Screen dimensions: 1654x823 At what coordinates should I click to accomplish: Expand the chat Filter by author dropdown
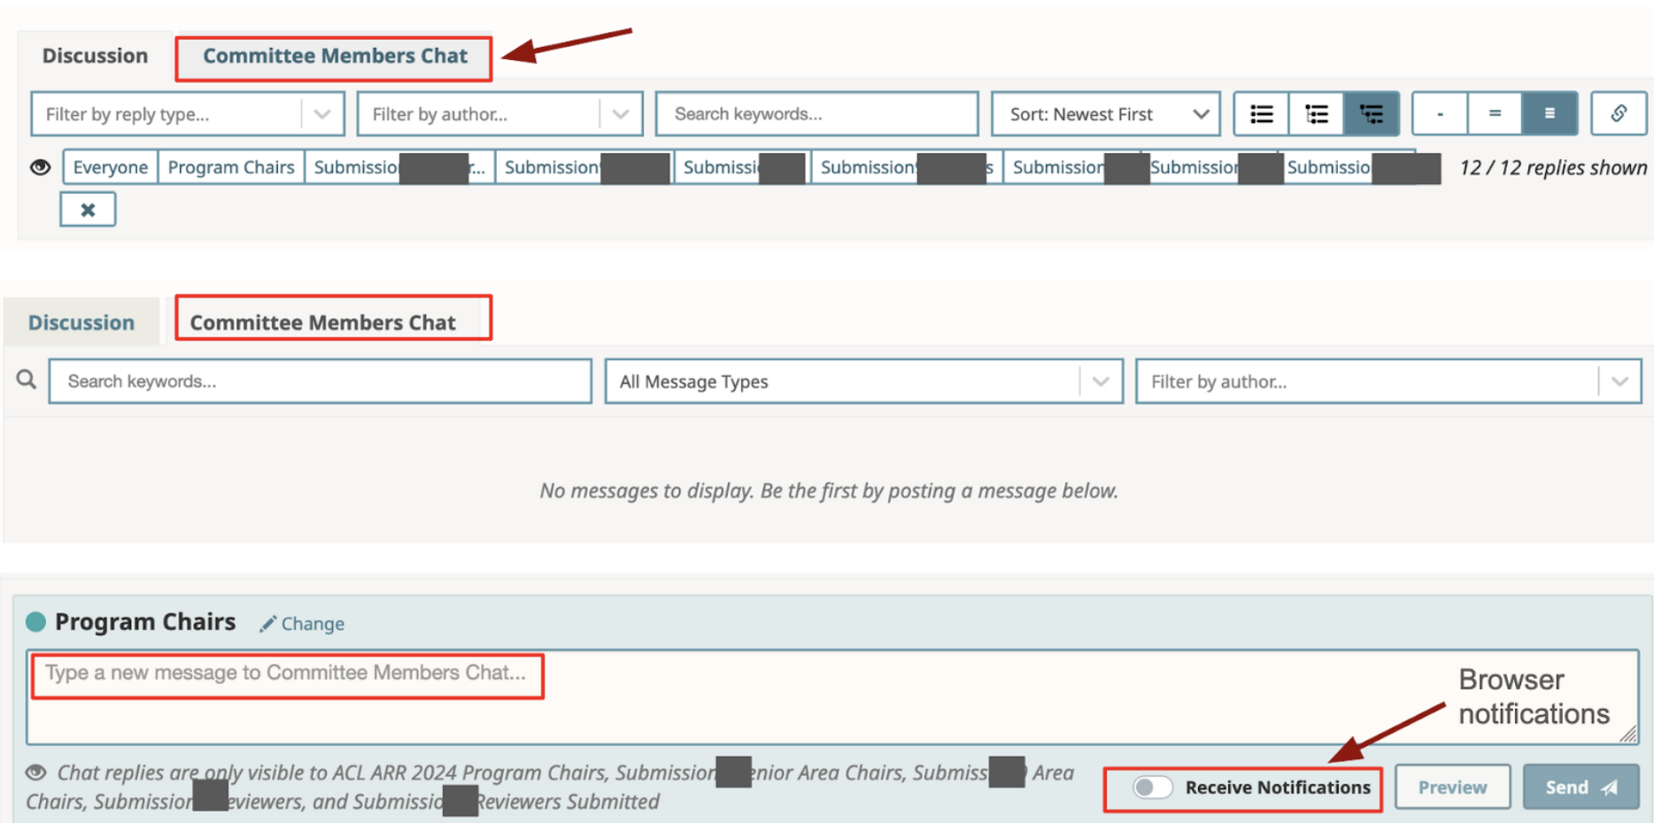coord(1388,381)
